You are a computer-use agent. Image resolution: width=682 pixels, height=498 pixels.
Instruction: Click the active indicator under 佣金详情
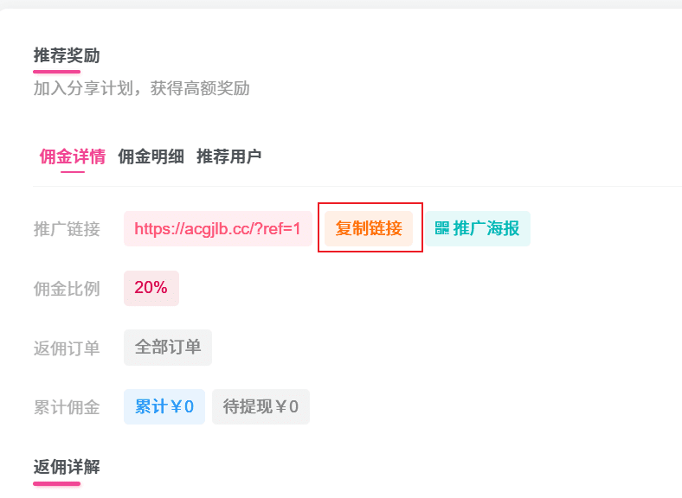73,172
